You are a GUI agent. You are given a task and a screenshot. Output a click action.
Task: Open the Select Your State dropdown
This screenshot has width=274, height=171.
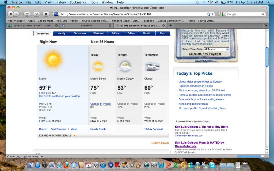click(216, 49)
